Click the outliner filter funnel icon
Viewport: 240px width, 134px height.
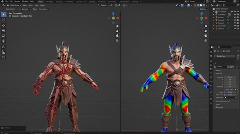coord(238,5)
